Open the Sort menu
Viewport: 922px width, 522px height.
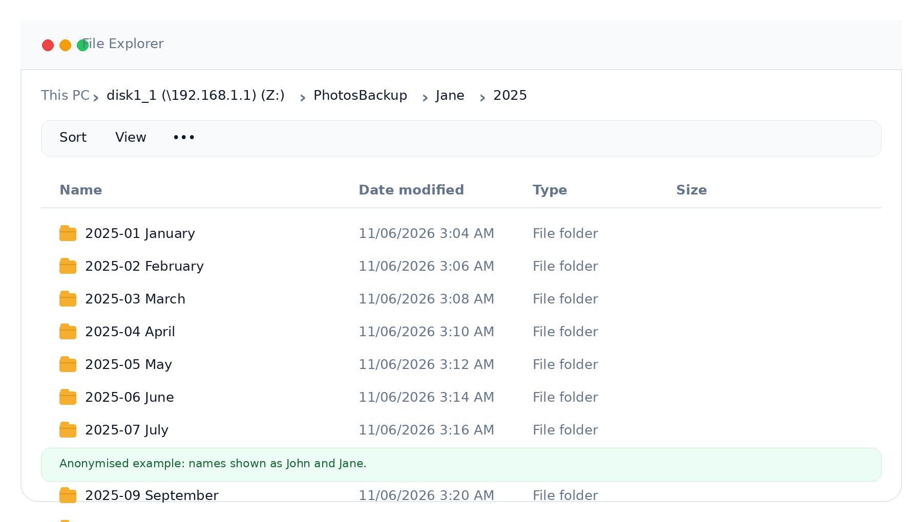click(x=73, y=137)
